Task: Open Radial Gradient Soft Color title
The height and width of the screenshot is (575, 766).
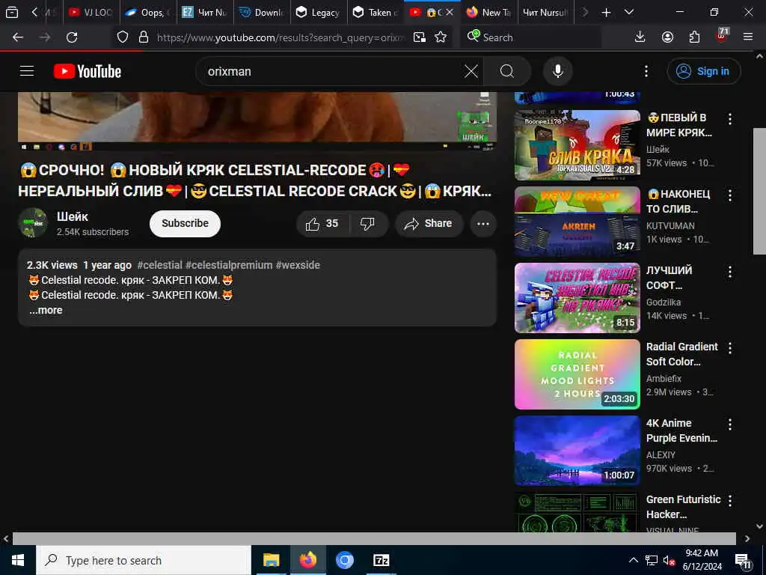Action: [682, 354]
